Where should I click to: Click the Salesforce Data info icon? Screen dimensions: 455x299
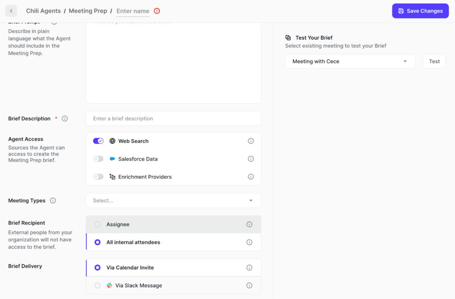click(251, 159)
